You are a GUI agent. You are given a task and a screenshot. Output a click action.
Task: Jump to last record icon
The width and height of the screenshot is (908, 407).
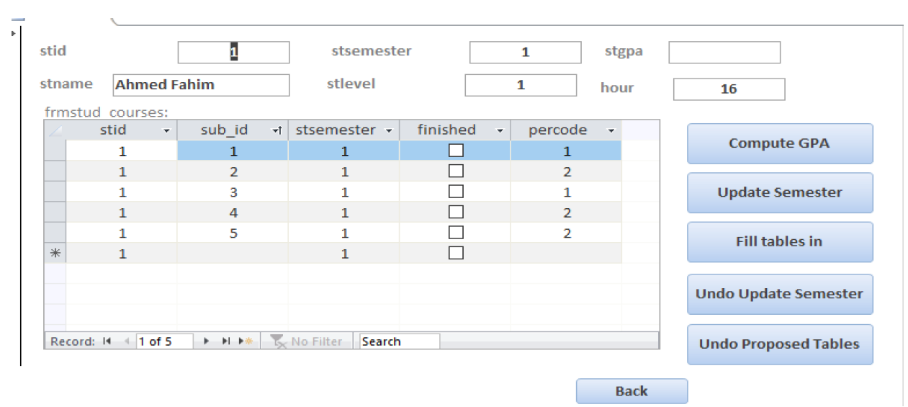(225, 341)
